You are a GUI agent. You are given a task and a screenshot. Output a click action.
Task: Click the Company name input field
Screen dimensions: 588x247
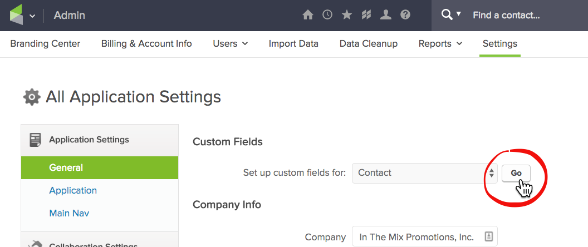[x=424, y=236]
